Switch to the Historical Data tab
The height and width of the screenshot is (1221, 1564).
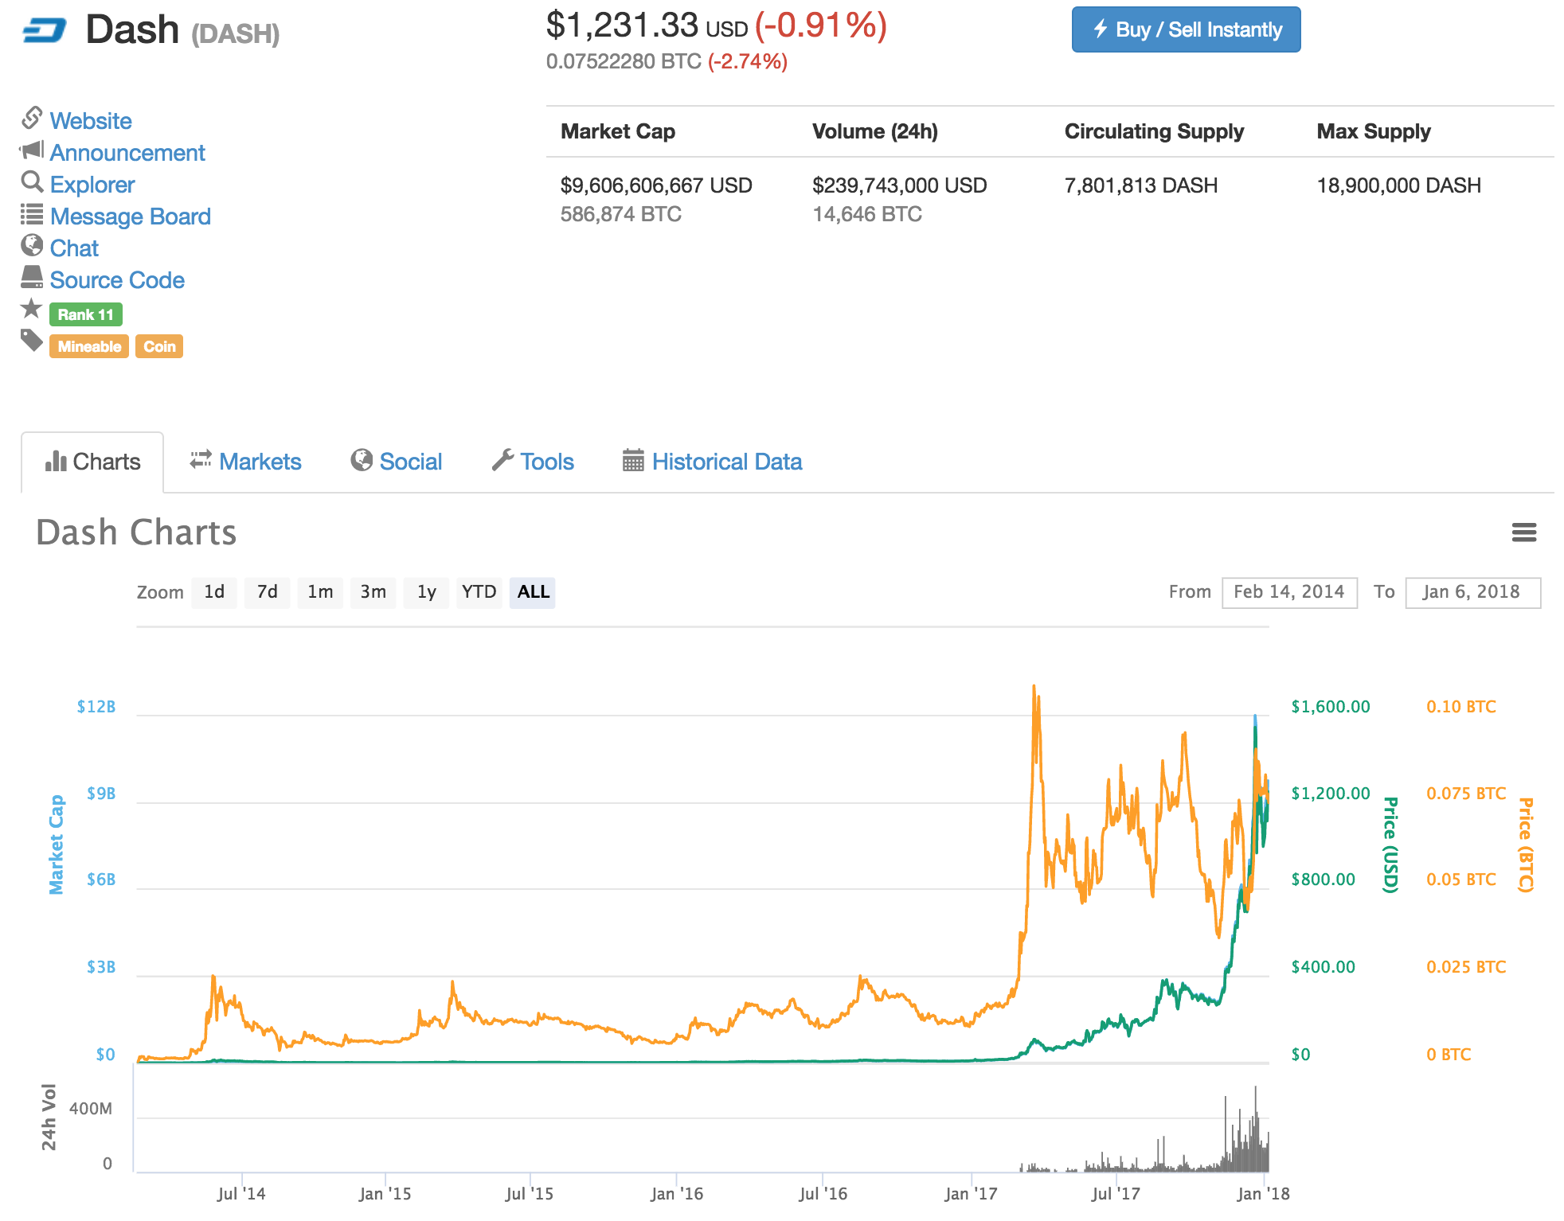(x=713, y=462)
